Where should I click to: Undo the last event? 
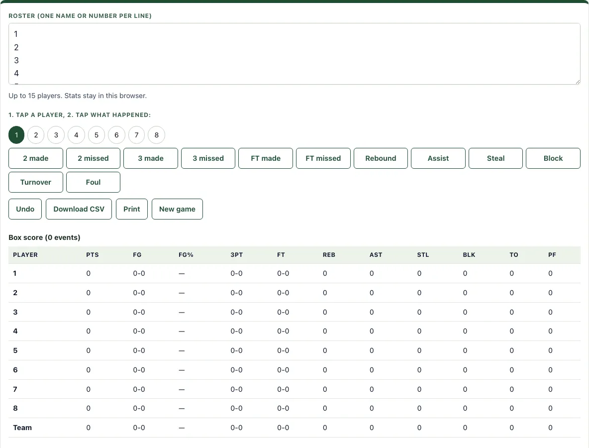click(25, 209)
